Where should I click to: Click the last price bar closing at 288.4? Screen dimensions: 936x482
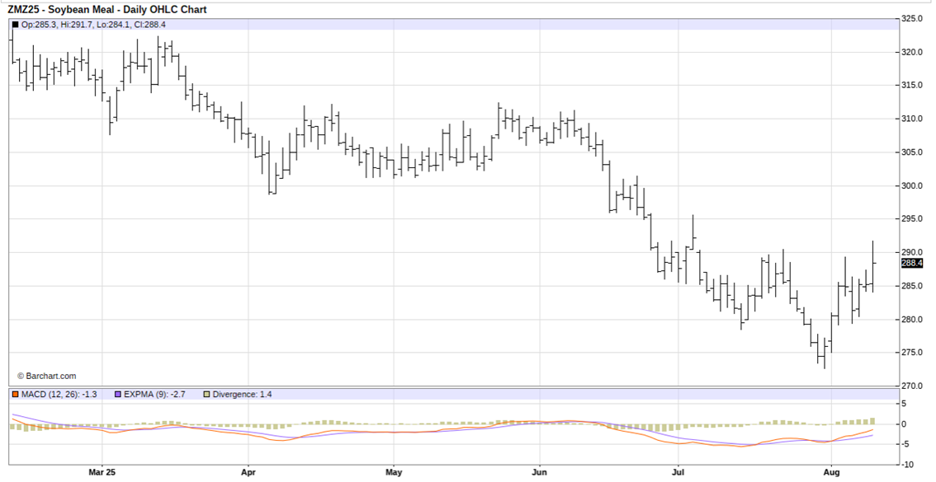click(872, 266)
